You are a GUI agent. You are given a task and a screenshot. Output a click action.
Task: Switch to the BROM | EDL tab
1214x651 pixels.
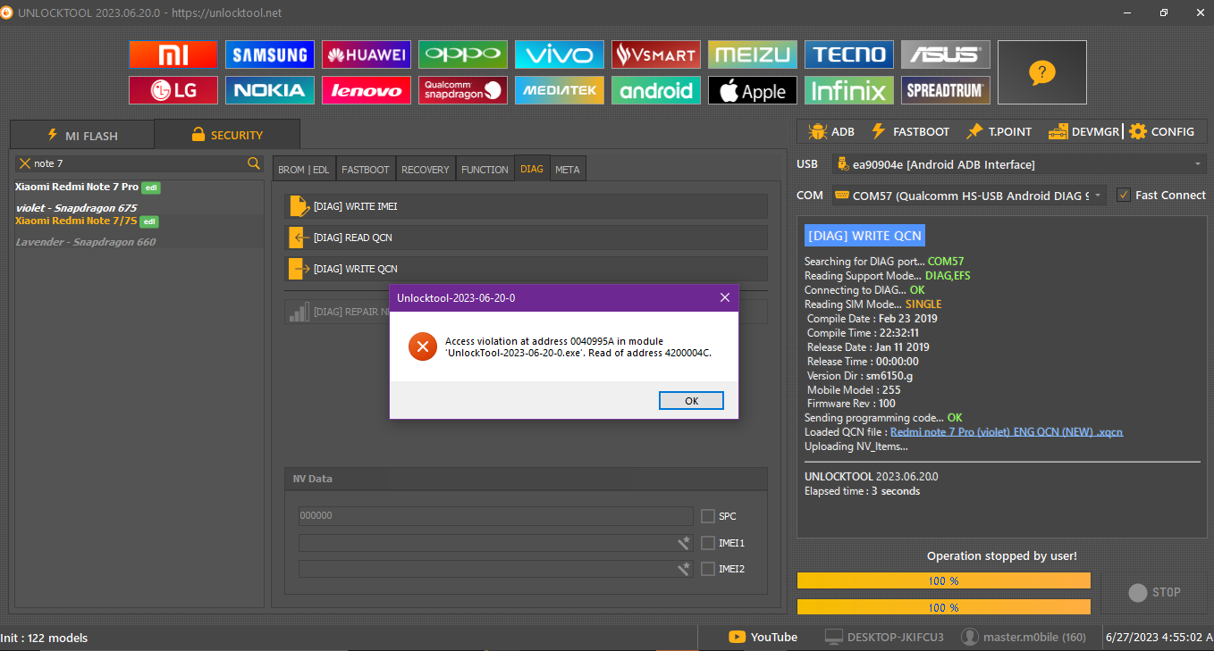[304, 169]
